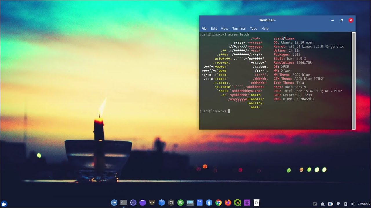This screenshot has height=208, width=371.
Task: Click the 'WM Theme: ABCD-blue' line
Action: (292, 75)
